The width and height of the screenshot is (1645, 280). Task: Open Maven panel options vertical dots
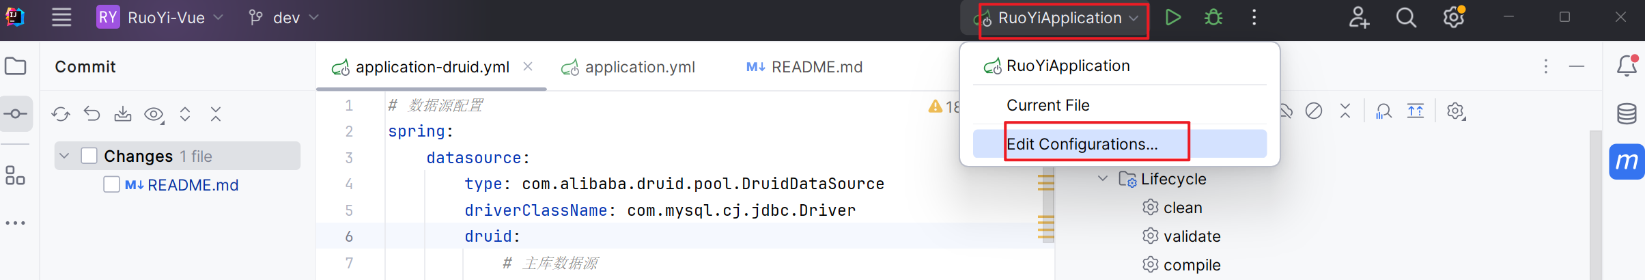click(1546, 66)
